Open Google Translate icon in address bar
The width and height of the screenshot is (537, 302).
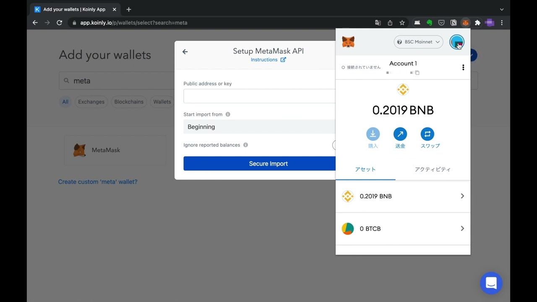point(378,23)
